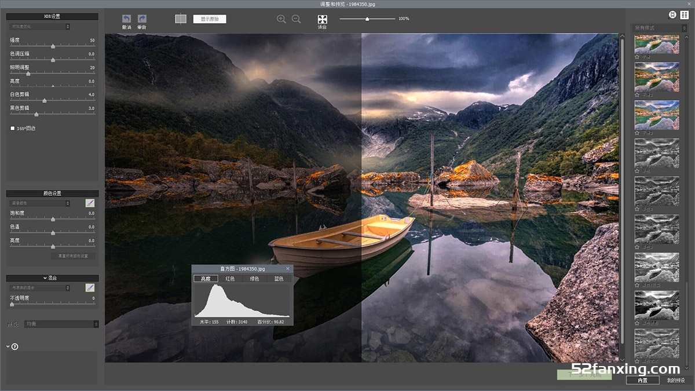The image size is (695, 391).
Task: Switch to the 我的预设 presets tab
Action: pos(675,381)
